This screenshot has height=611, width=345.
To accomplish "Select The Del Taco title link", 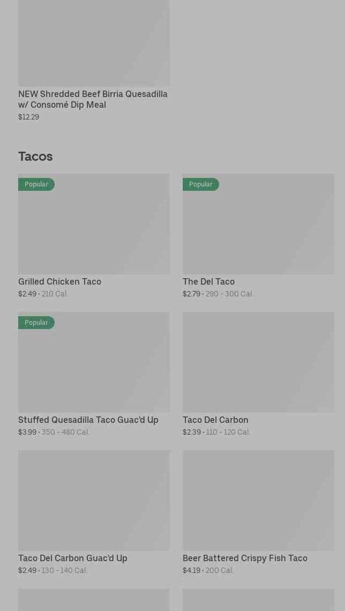I will click(208, 281).
